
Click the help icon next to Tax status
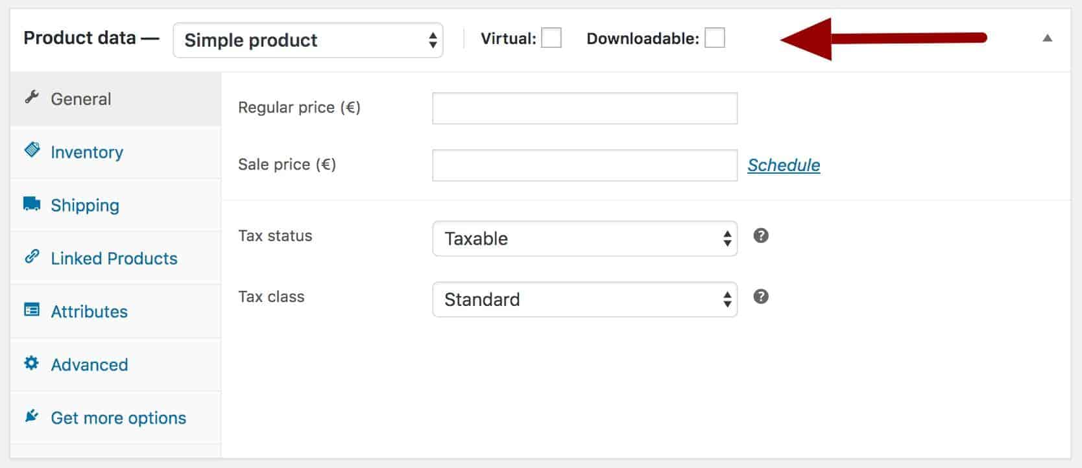click(x=761, y=235)
